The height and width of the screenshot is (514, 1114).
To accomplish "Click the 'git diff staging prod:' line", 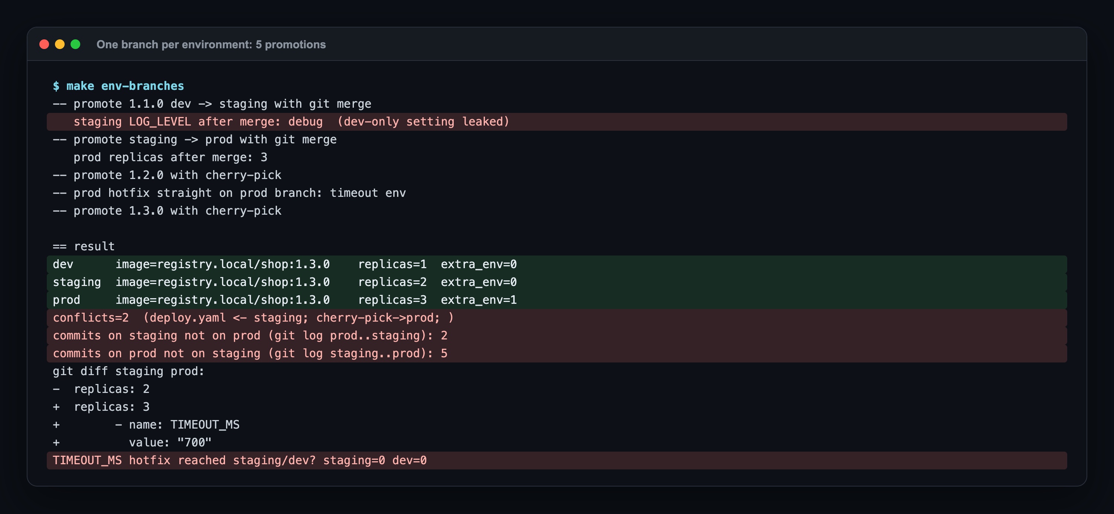I will (128, 371).
